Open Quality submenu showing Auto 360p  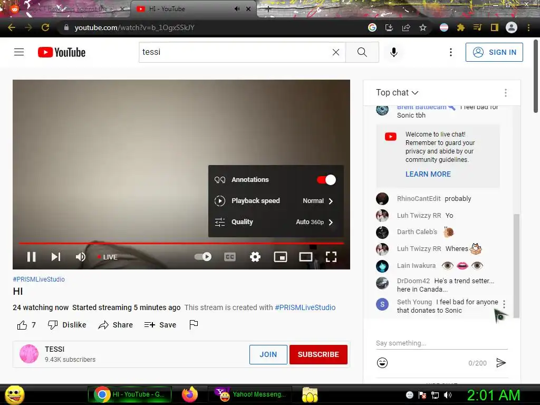(x=276, y=222)
